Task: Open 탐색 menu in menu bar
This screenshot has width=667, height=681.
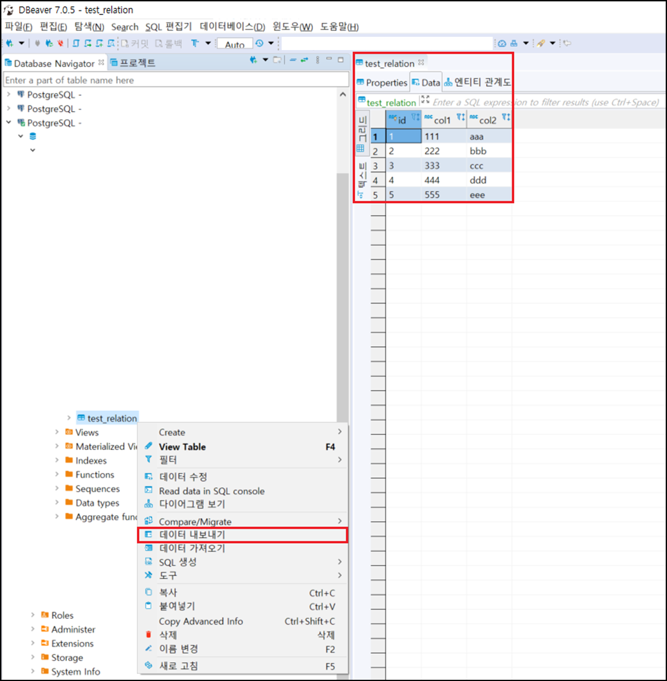Action: [89, 27]
